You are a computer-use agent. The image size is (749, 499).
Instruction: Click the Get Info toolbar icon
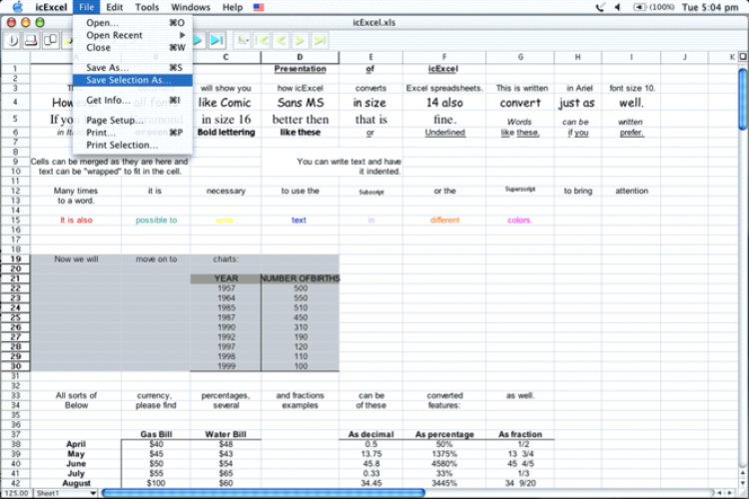[14, 40]
